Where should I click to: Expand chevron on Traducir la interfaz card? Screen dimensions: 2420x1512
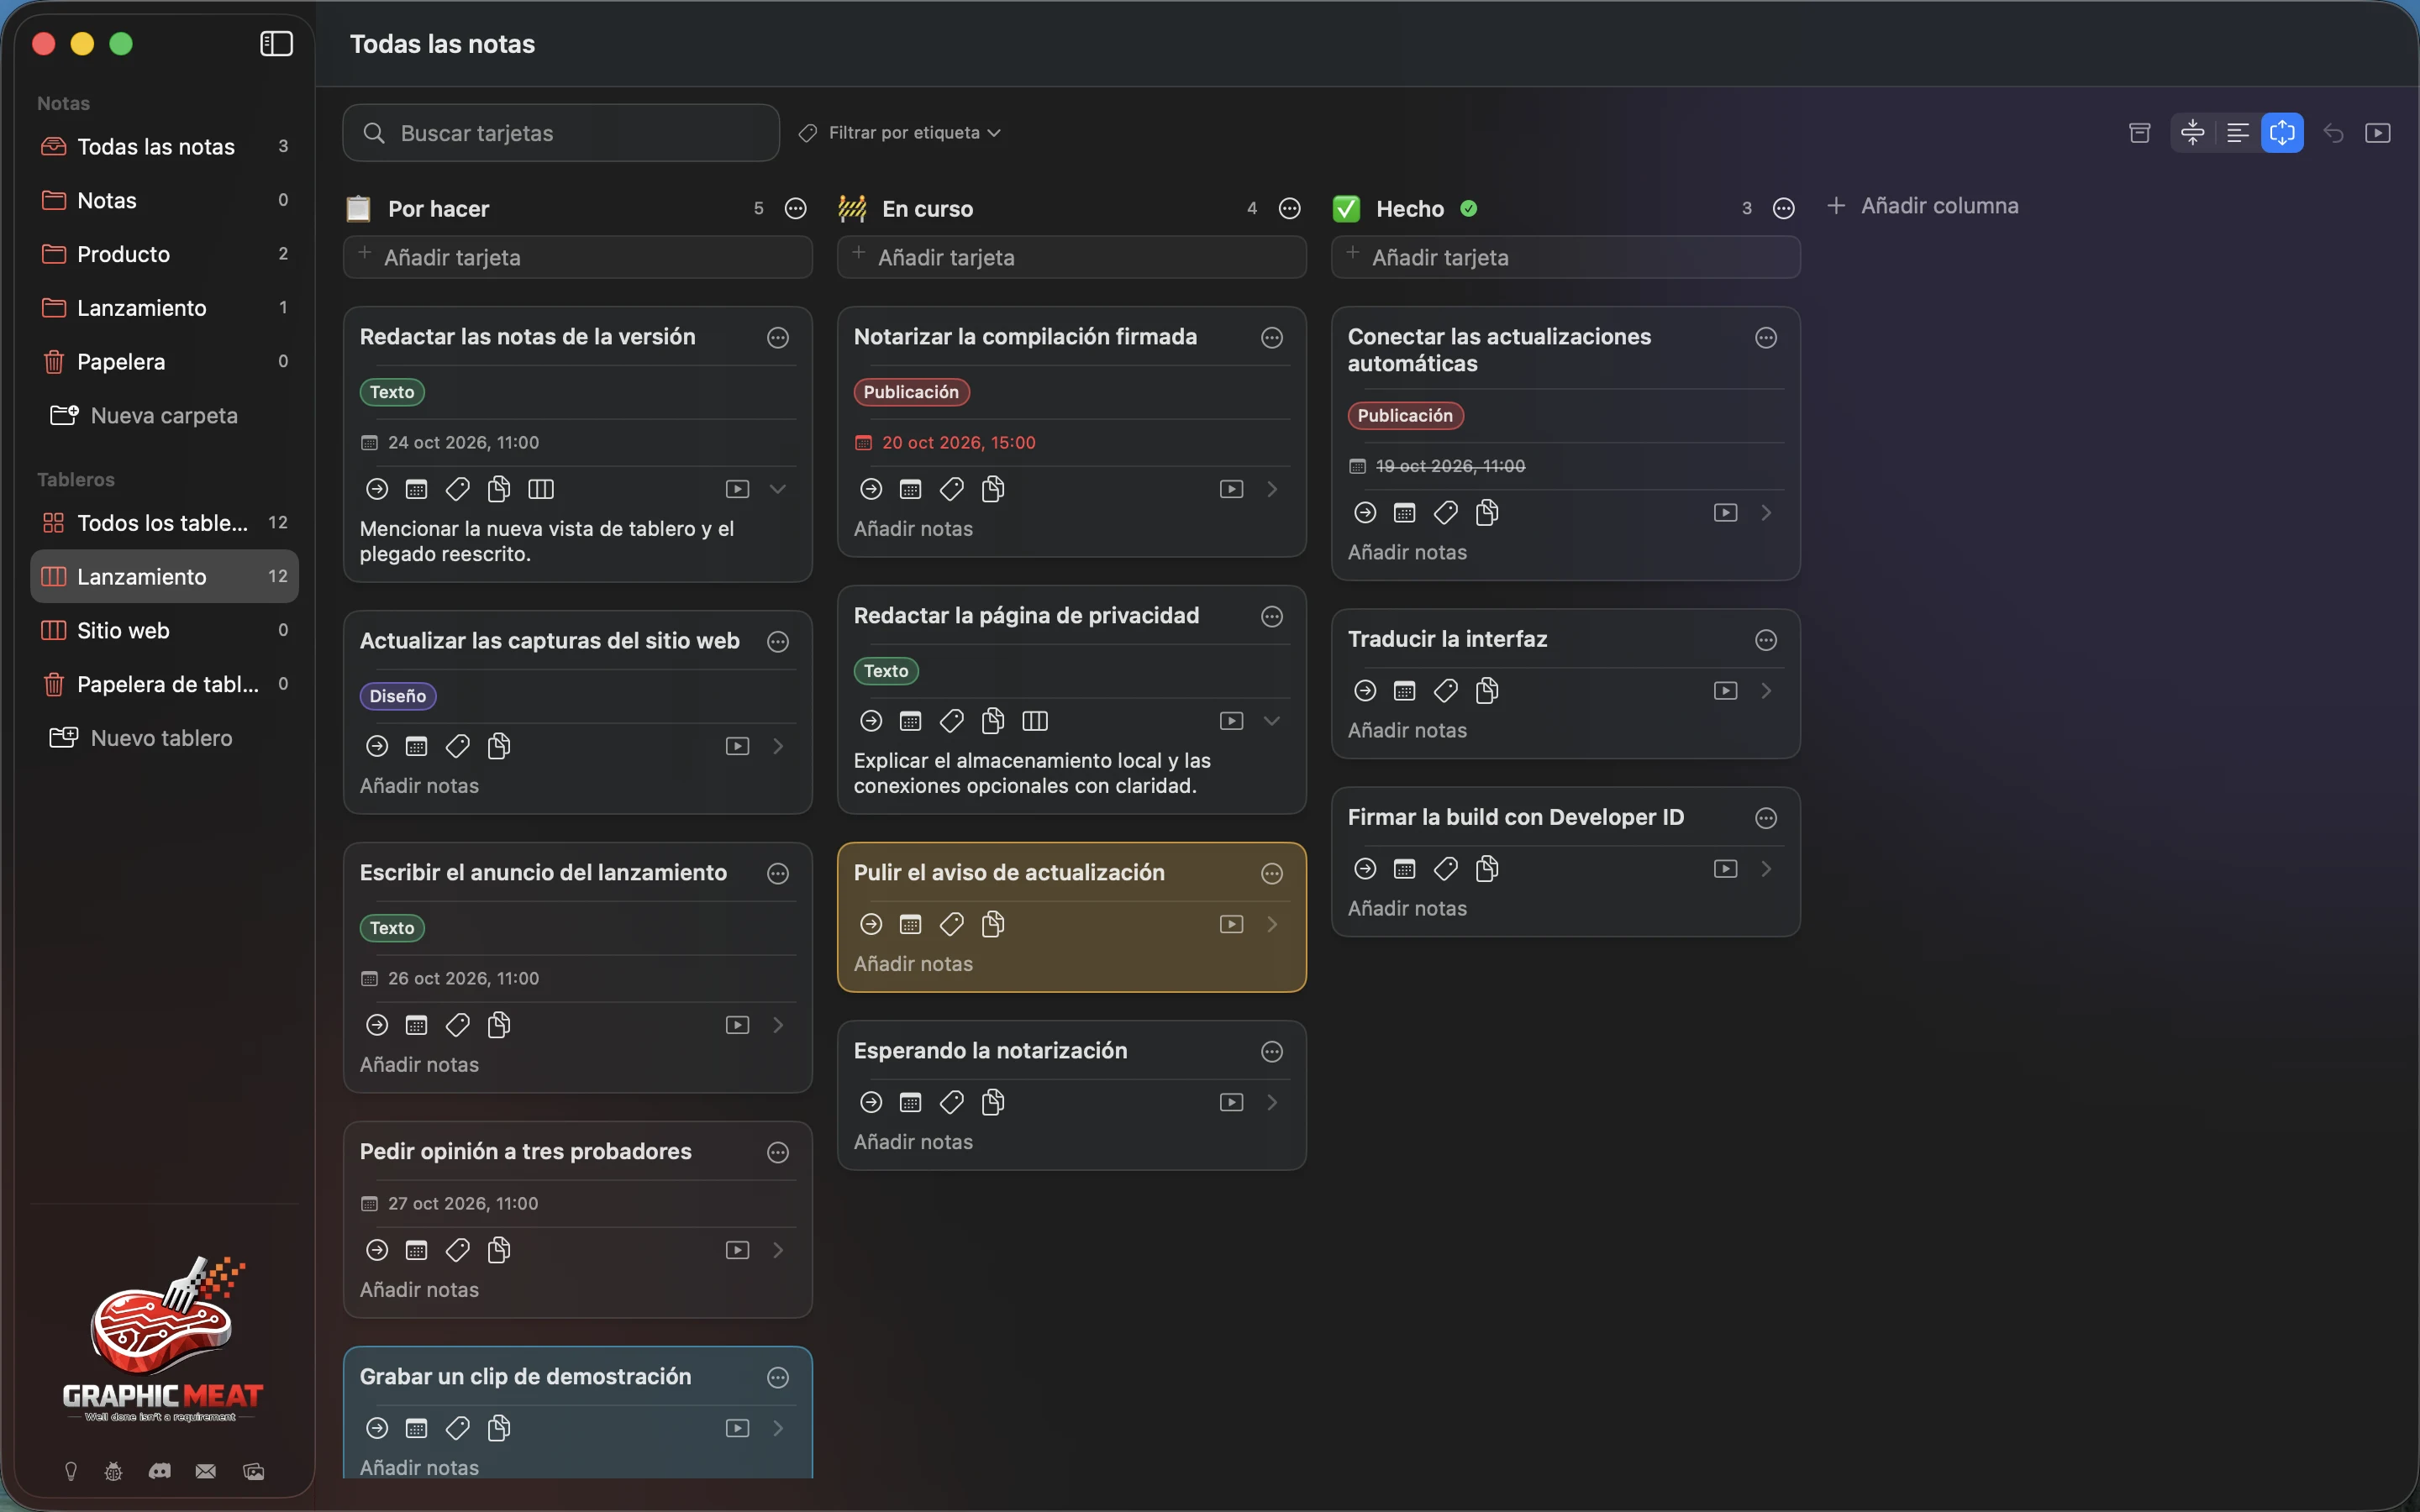[x=1766, y=691]
